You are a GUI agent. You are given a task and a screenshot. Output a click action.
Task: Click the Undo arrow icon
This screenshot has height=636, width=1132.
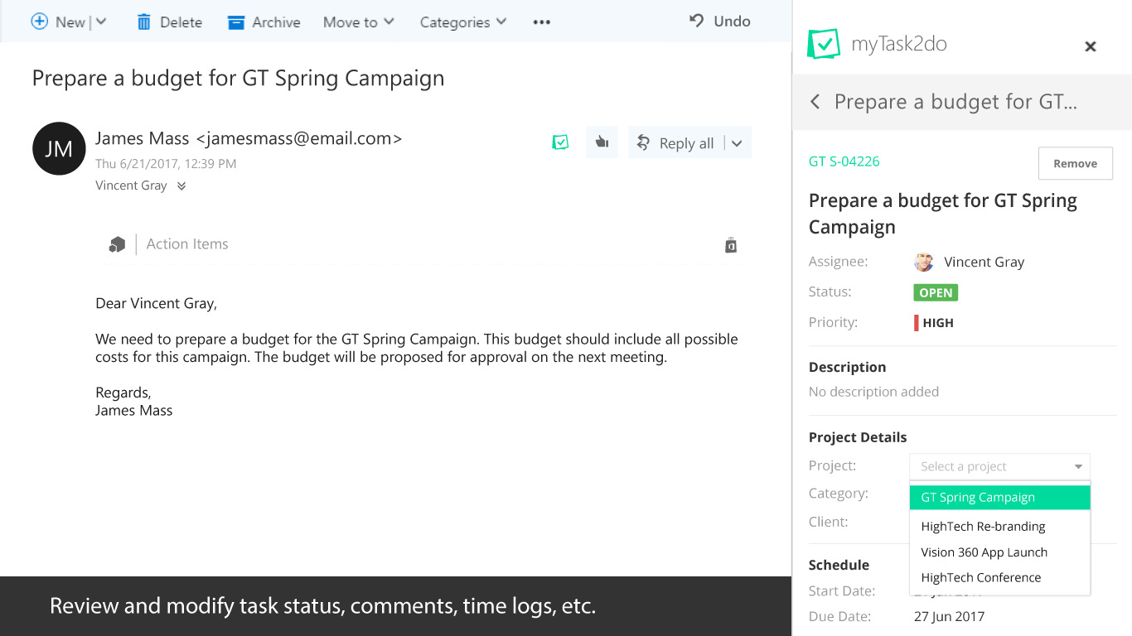click(697, 21)
